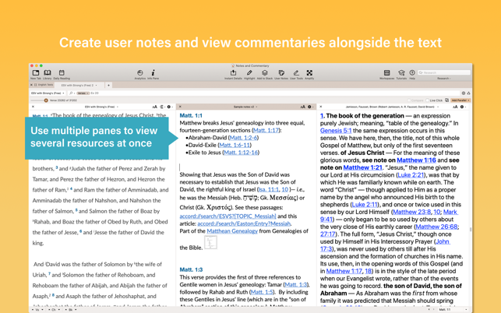The height and width of the screenshot is (313, 501).
Task: Open the gear settings in Sample notes pane
Action: coord(309,107)
